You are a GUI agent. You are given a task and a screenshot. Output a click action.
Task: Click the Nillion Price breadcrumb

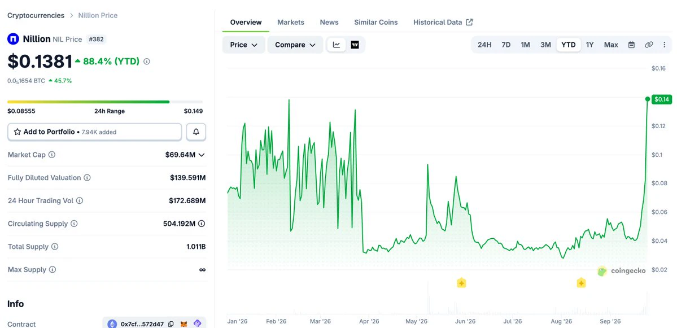click(98, 16)
